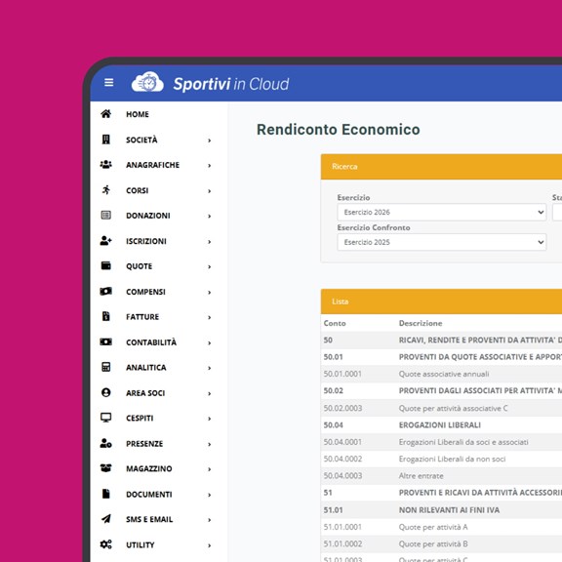
Task: Click the Area Soci user circle icon
Action: [x=105, y=393]
